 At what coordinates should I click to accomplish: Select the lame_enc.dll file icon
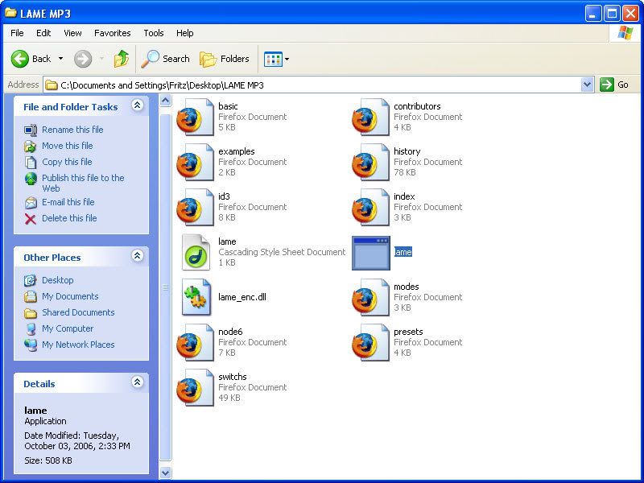(x=196, y=297)
